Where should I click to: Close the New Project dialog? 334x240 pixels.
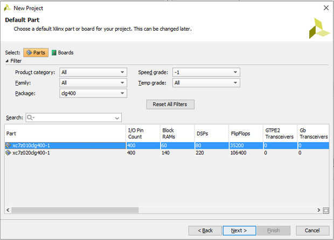pyautogui.click(x=326, y=8)
